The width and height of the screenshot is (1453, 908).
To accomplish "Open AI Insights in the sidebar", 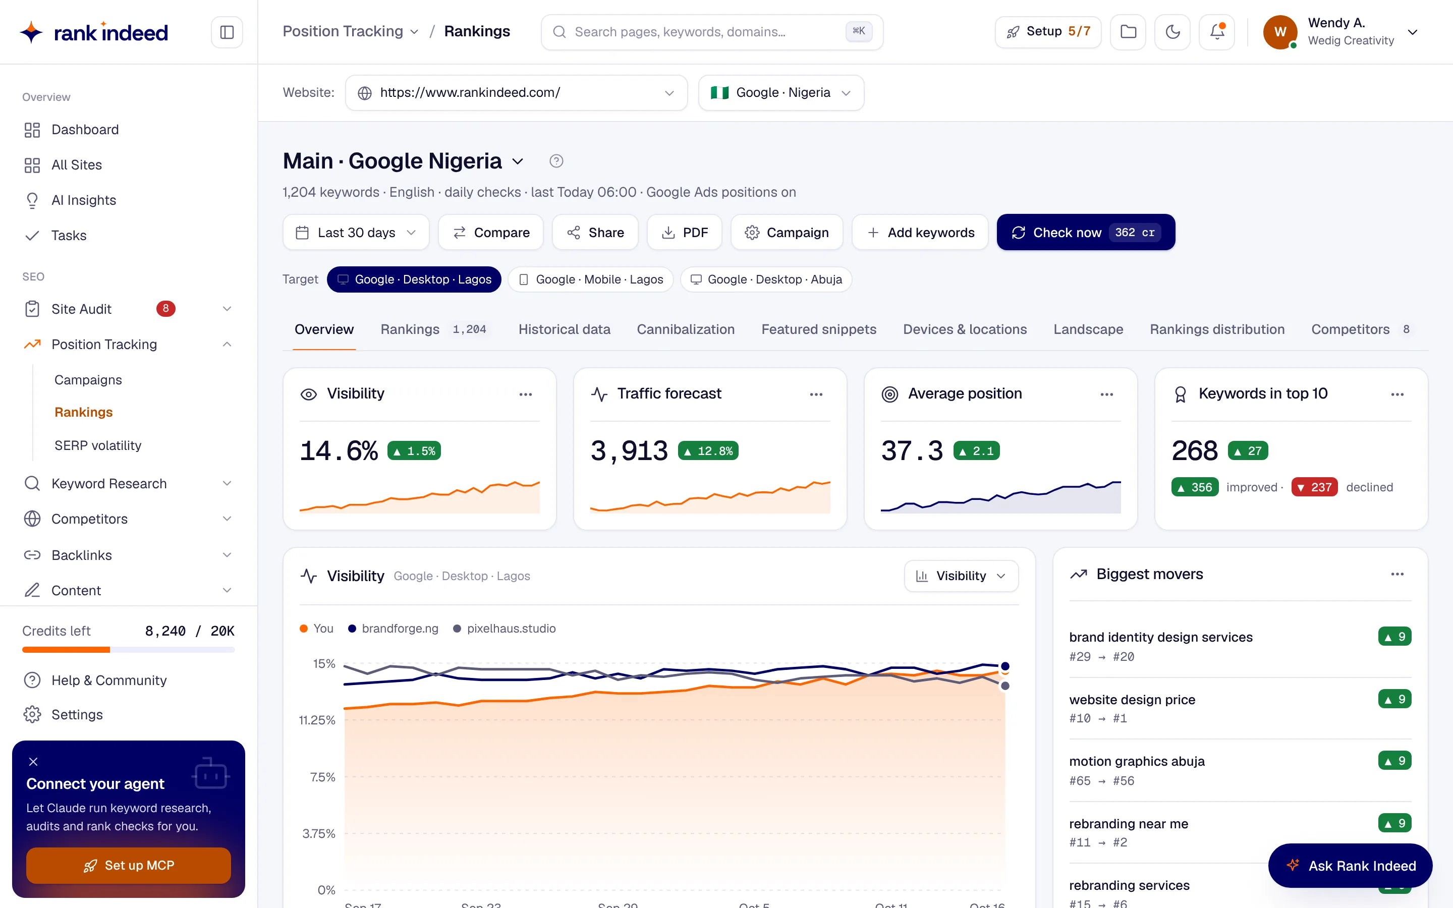I will pyautogui.click(x=129, y=200).
